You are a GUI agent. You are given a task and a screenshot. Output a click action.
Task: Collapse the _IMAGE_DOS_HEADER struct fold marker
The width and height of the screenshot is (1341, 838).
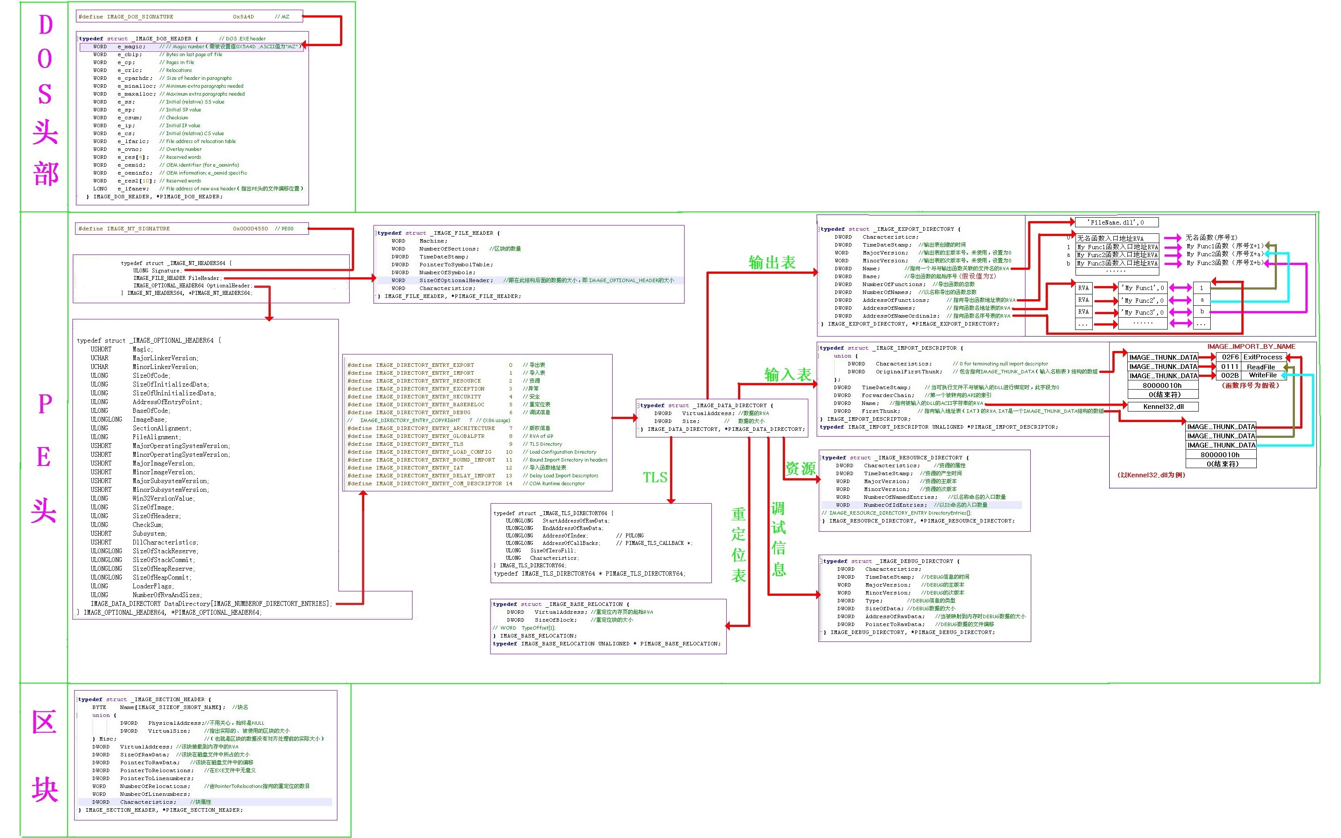(78, 39)
